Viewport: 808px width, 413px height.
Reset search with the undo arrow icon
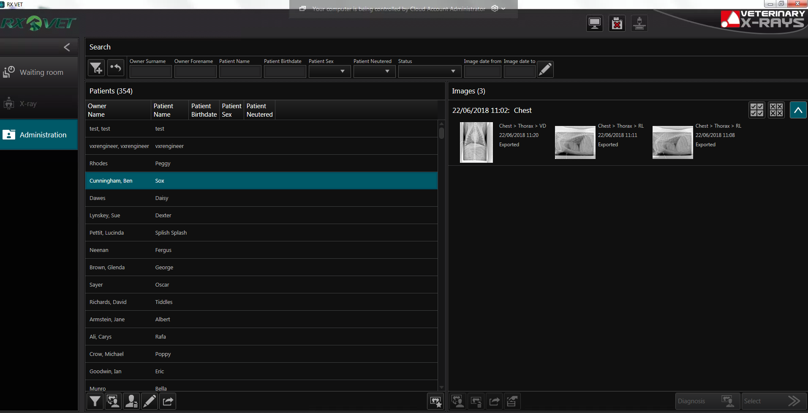pyautogui.click(x=115, y=68)
